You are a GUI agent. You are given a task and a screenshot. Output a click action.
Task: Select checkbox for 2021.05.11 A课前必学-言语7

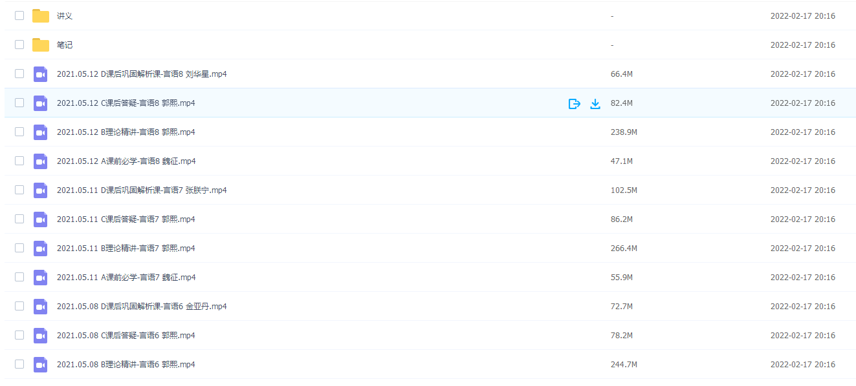pos(19,277)
